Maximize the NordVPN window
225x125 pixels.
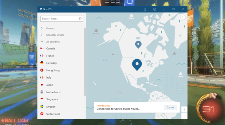pos(173,9)
